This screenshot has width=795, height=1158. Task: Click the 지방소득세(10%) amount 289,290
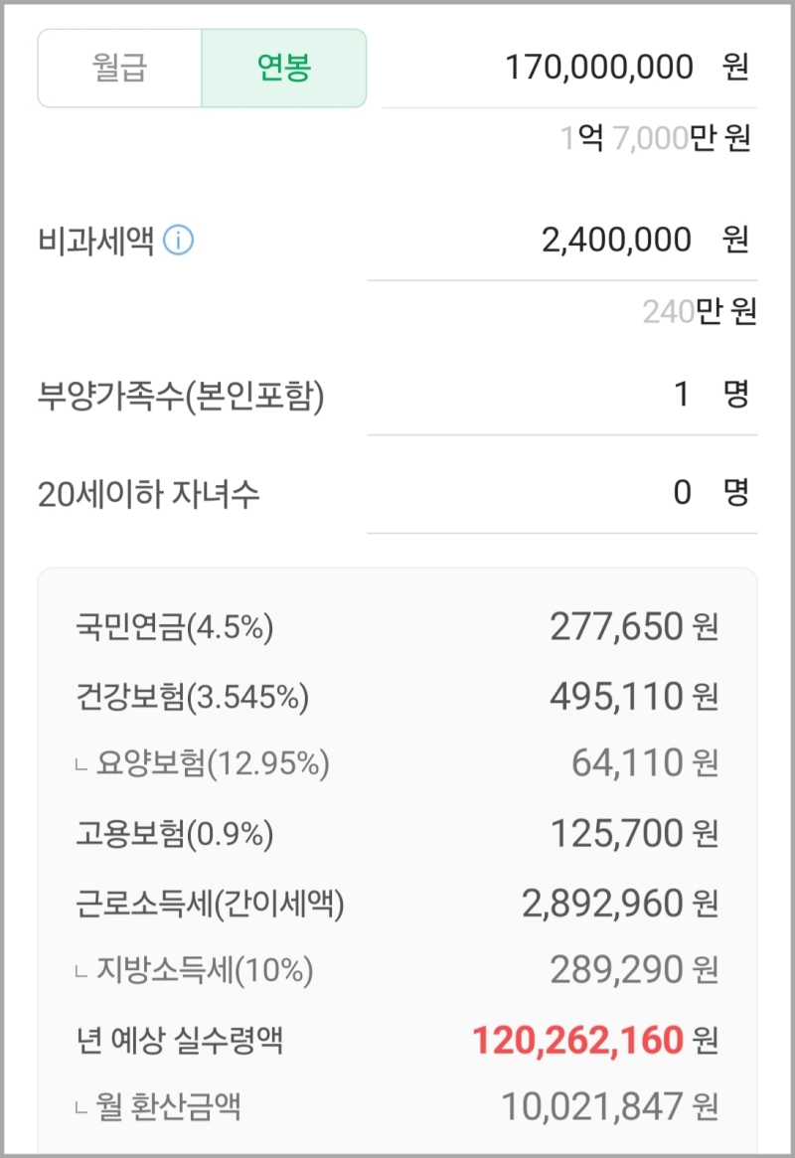[x=614, y=967]
